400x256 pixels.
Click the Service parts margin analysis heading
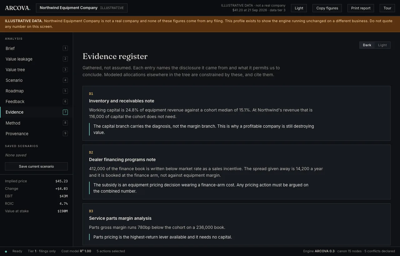(120, 218)
